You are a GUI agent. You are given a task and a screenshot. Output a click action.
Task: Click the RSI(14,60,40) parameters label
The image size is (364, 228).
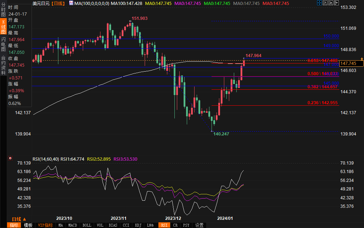(46, 159)
